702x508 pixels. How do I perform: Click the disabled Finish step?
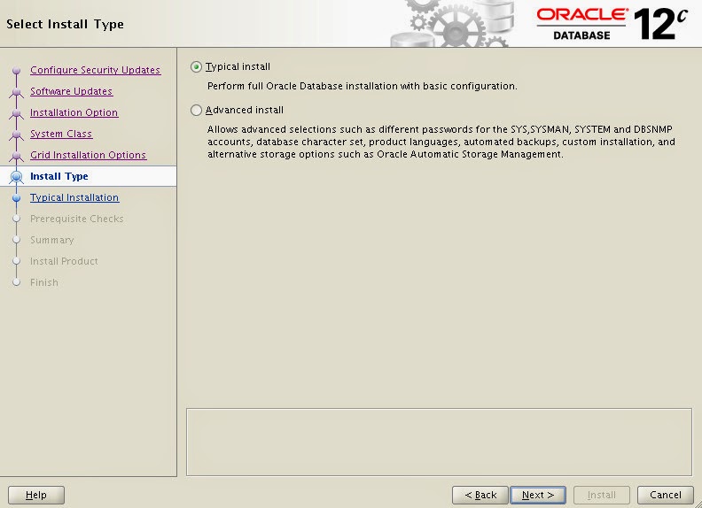point(44,282)
